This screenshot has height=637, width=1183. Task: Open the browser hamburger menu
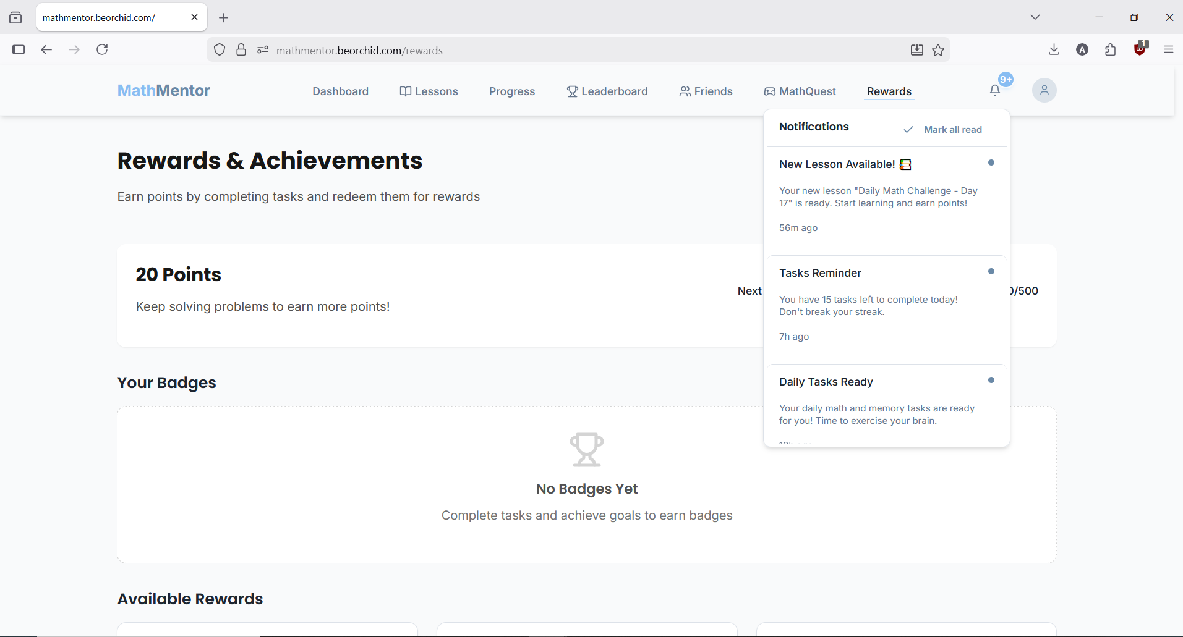pyautogui.click(x=1169, y=50)
